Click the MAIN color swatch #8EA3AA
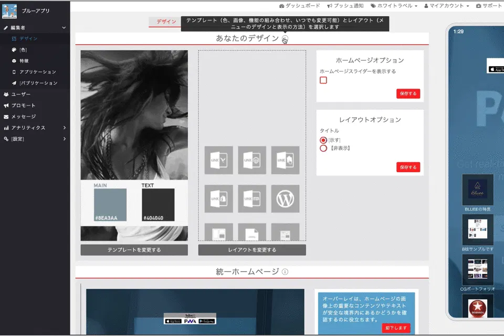 click(110, 205)
